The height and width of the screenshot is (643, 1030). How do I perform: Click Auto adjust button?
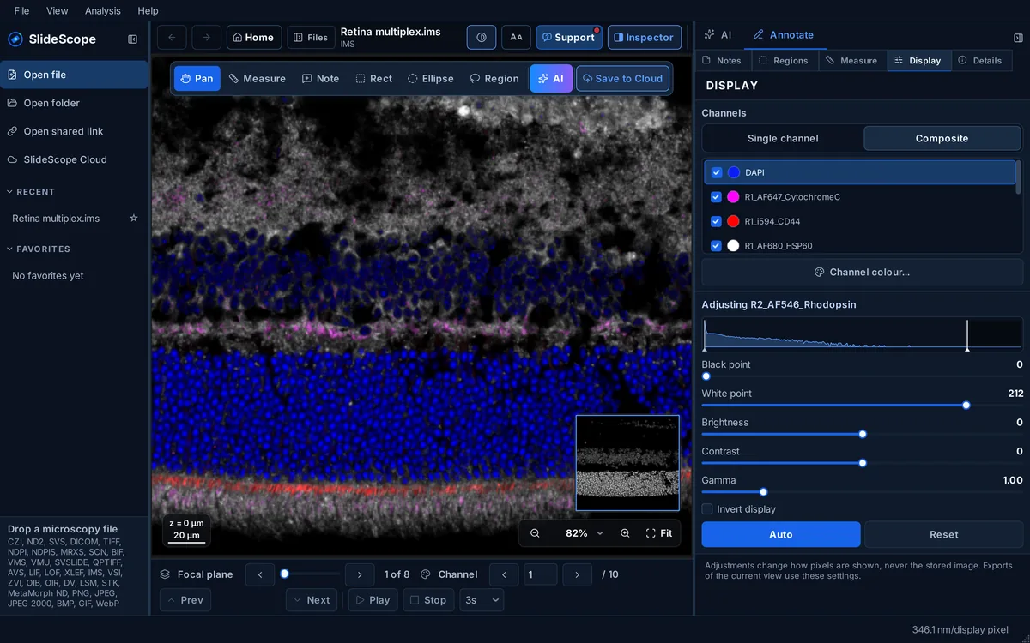[781, 534]
